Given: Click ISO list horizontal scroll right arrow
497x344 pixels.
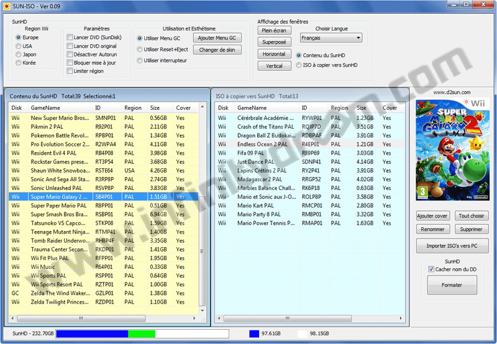Looking at the screenshot, I should click(401, 318).
